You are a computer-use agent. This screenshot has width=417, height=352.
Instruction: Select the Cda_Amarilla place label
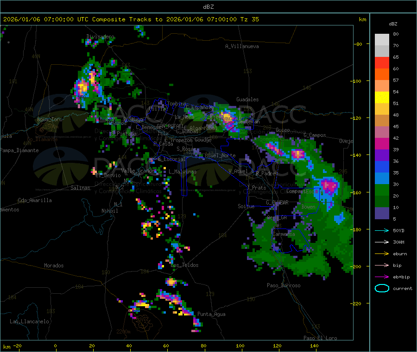click(35, 200)
